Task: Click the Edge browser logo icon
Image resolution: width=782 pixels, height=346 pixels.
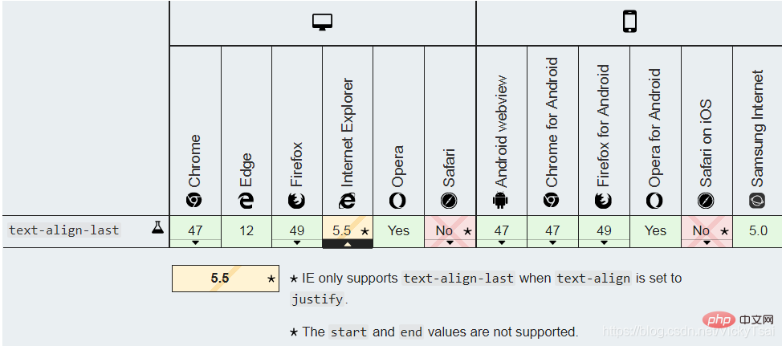Action: 246,200
